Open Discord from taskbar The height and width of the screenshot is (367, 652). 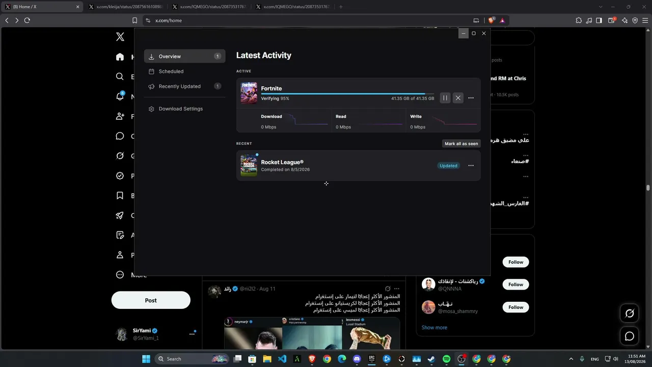pos(357,359)
